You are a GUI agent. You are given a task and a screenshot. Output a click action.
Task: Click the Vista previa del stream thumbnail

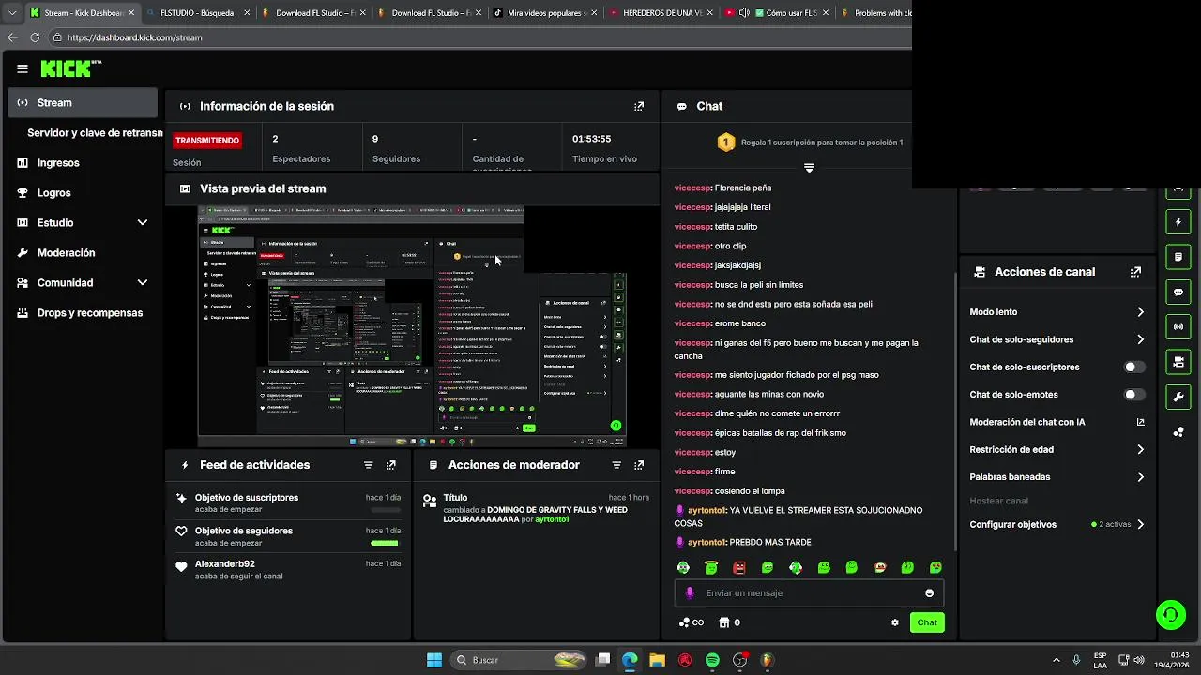pyautogui.click(x=412, y=326)
